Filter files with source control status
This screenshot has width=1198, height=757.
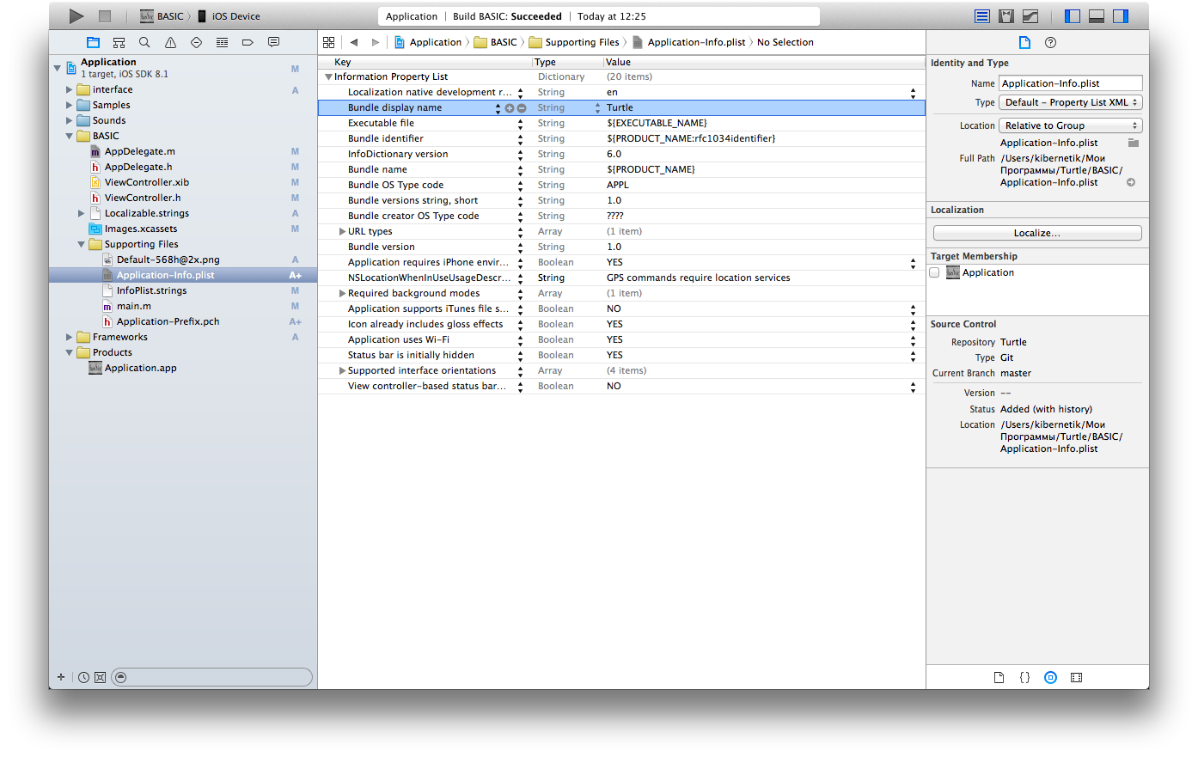point(100,677)
